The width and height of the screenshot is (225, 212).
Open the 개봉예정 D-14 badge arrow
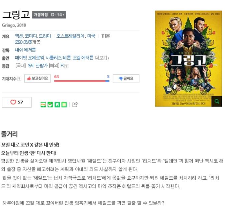click(49, 15)
